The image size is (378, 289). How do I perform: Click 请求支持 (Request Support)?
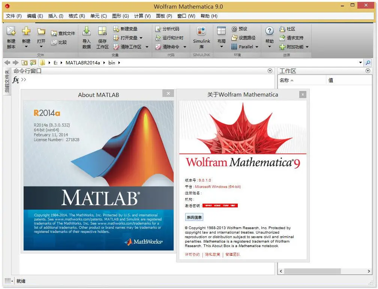[291, 38]
